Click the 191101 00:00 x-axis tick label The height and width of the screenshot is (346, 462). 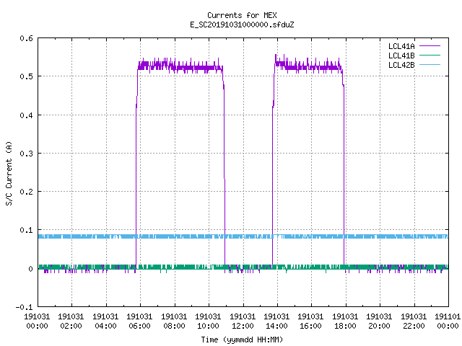tap(448, 321)
